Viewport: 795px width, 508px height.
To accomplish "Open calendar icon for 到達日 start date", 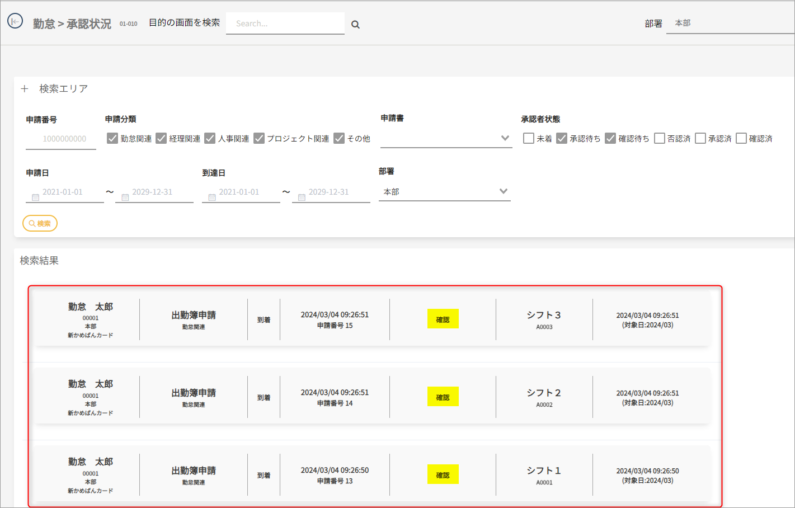I will 212,197.
